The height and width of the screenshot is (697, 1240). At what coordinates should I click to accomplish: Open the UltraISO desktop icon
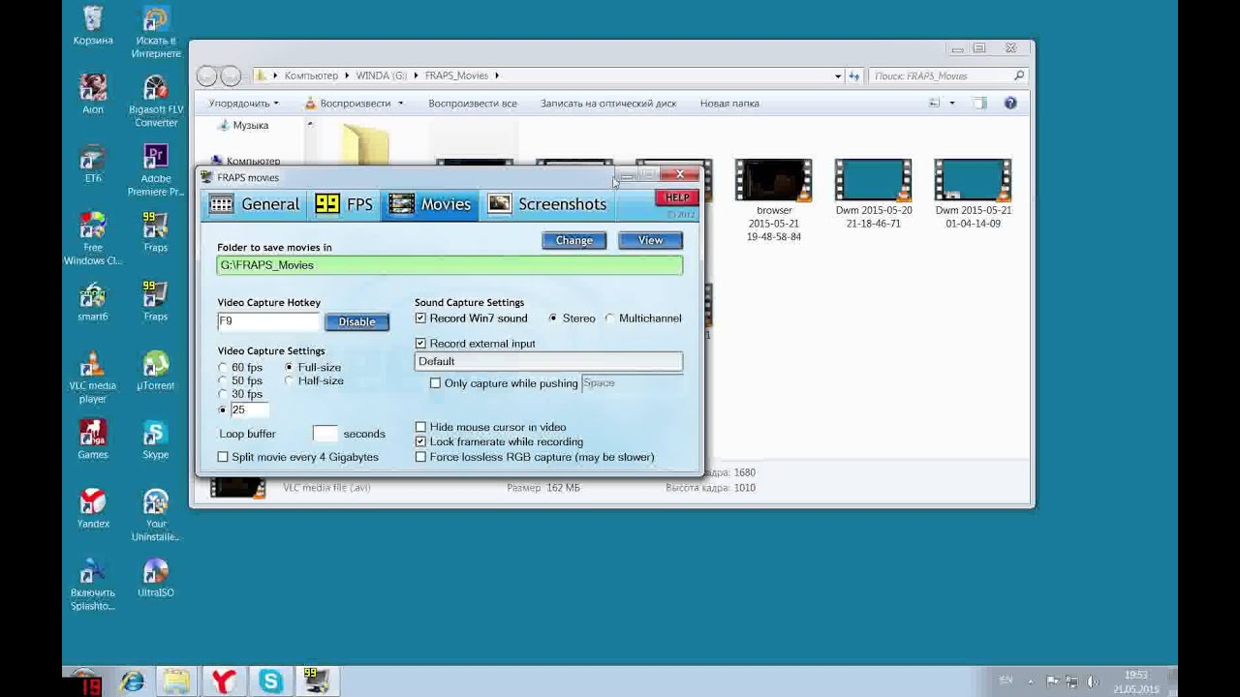tap(156, 577)
